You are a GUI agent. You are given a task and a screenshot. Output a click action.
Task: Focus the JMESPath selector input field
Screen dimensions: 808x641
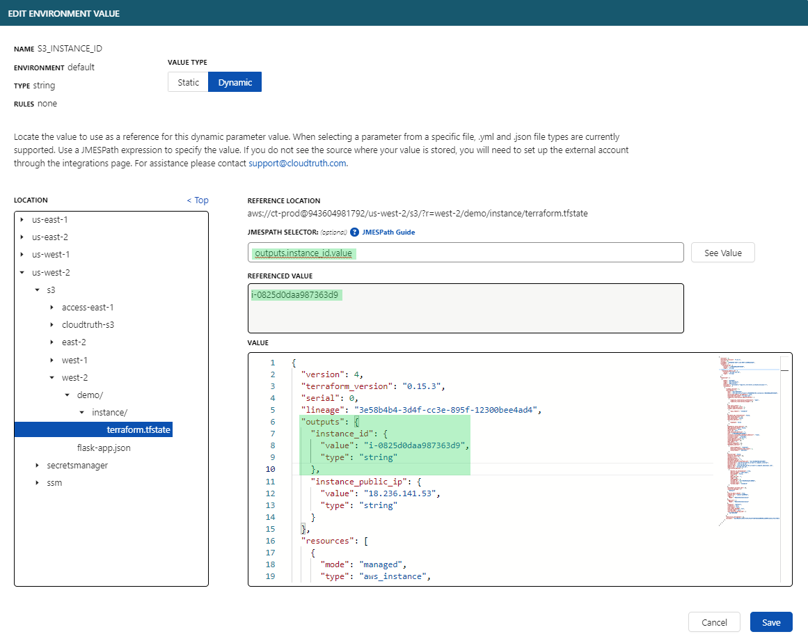pos(466,253)
